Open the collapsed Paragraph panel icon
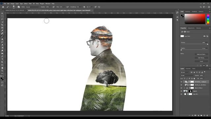The height and width of the screenshot is (119, 211). pos(177,20)
